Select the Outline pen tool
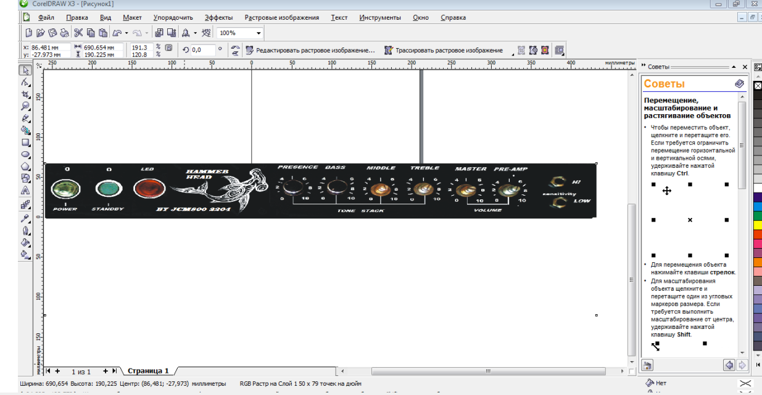 click(x=25, y=230)
